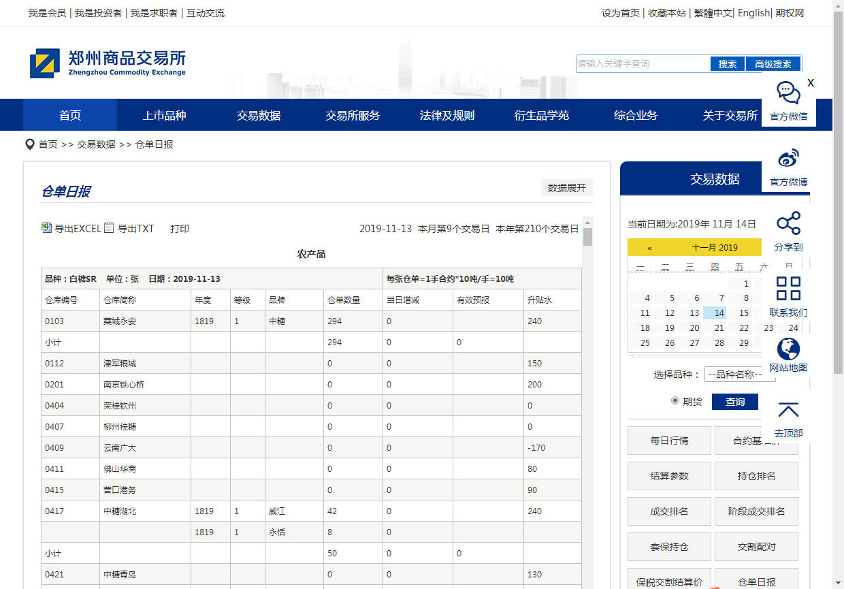Viewport: 844px width, 589px height.
Task: Select the 期货 radio button
Action: coord(675,401)
